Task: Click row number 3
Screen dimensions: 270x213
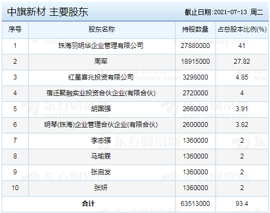Action: (x=15, y=77)
